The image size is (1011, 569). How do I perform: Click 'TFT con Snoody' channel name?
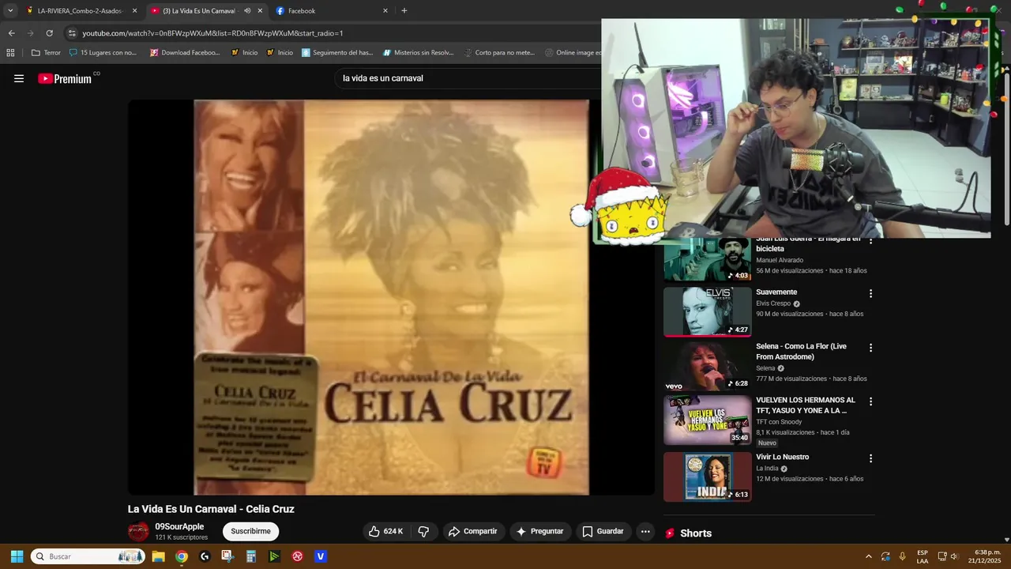click(779, 422)
